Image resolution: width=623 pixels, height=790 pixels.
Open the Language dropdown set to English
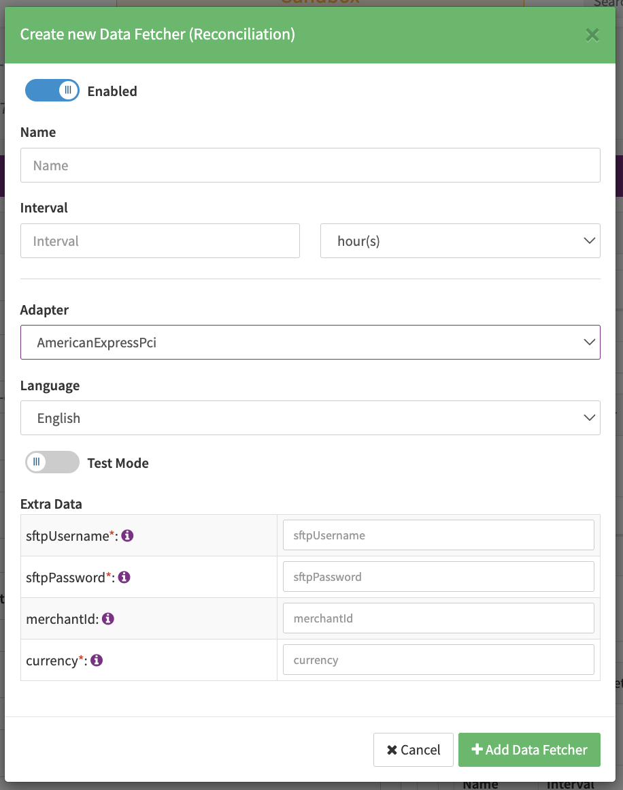pos(310,418)
